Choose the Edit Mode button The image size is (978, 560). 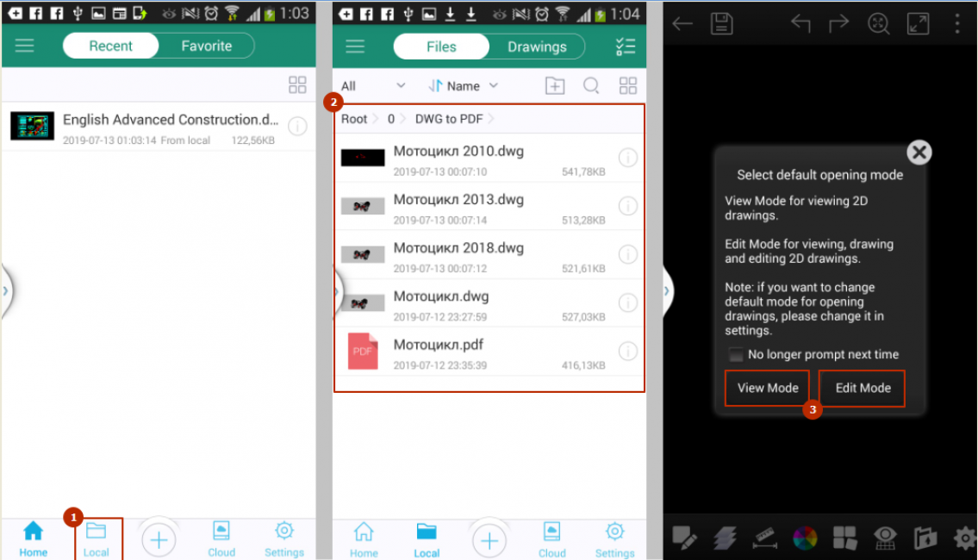[x=862, y=388]
